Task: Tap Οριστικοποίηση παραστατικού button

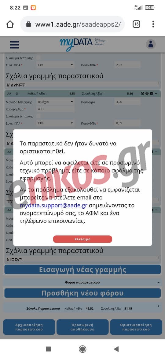Action: 136,327
